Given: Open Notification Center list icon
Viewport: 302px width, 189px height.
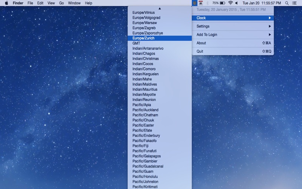Looking at the screenshot, I should [294, 3].
